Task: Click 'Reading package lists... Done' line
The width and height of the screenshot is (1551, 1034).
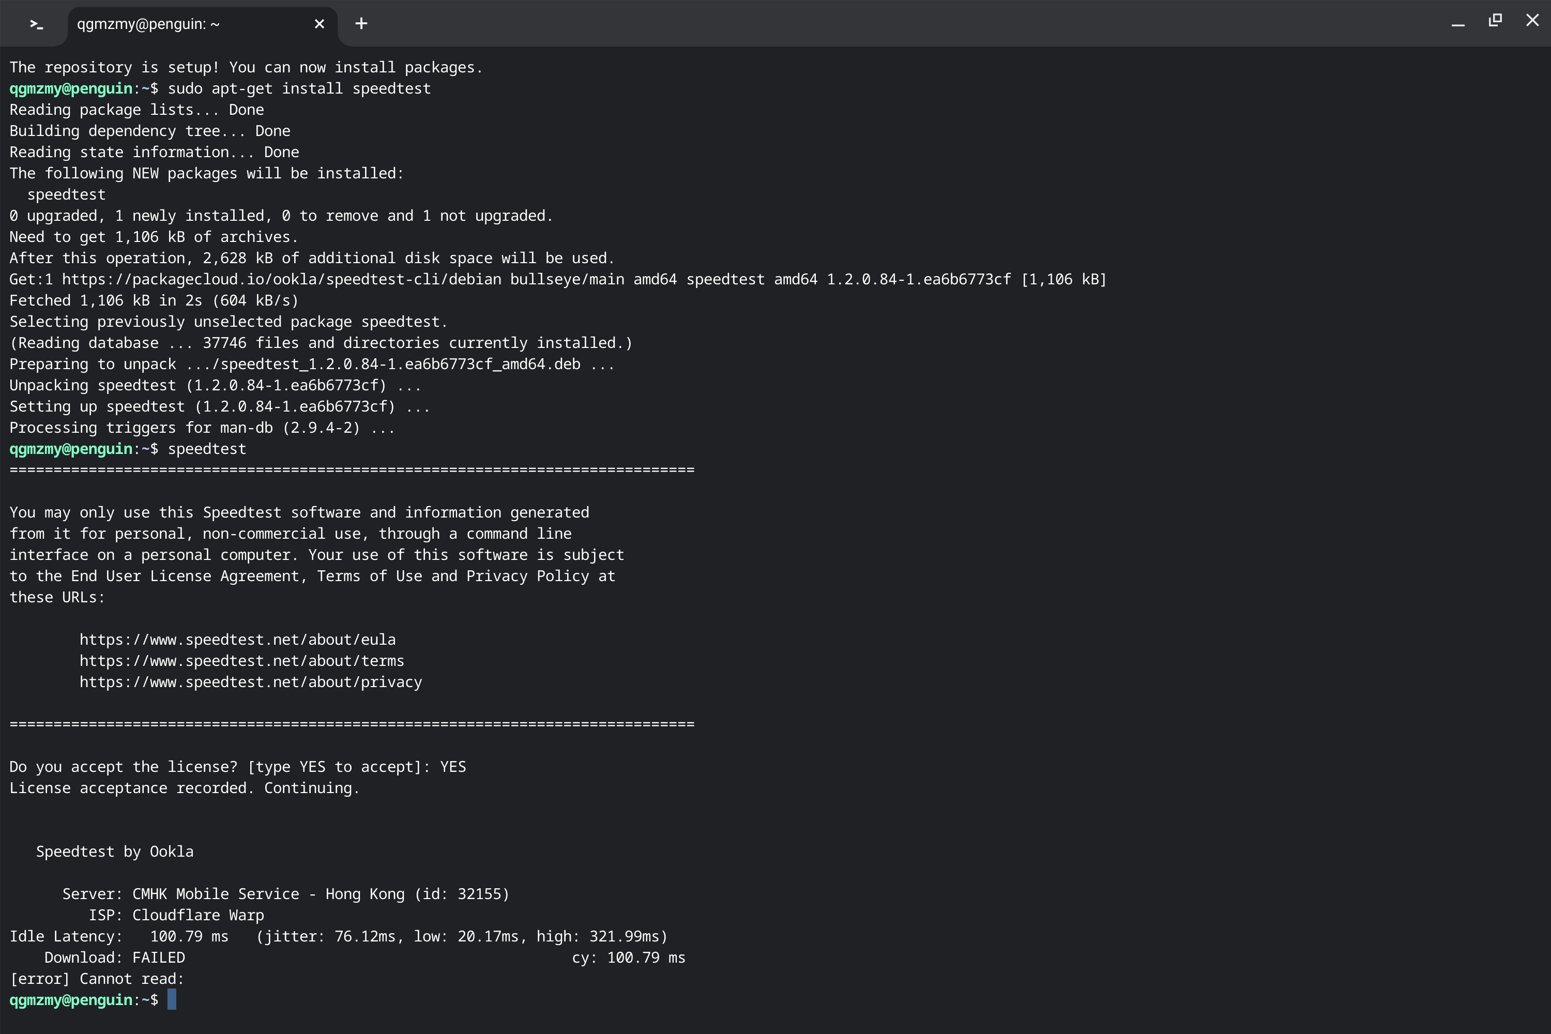Action: [x=136, y=110]
